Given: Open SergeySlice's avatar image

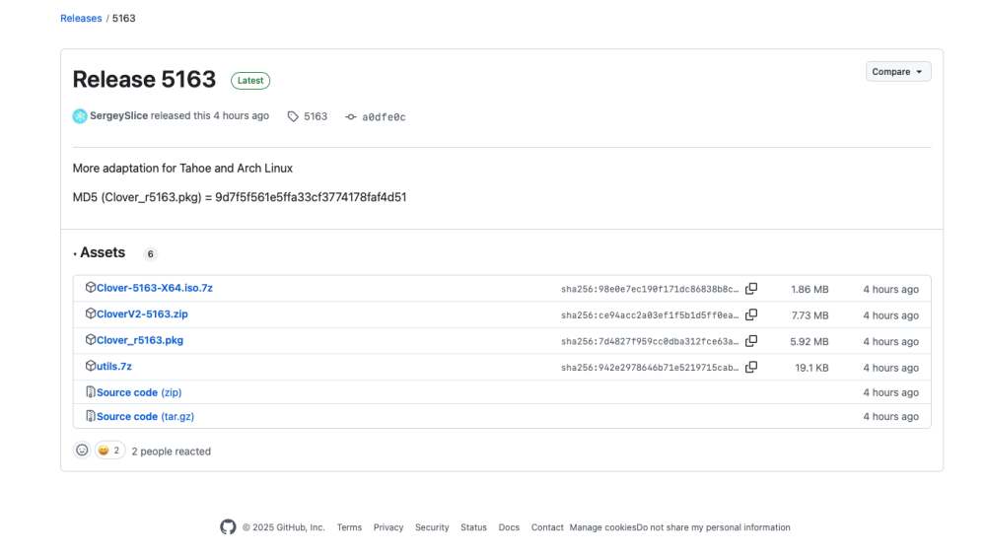Looking at the screenshot, I should 80,116.
